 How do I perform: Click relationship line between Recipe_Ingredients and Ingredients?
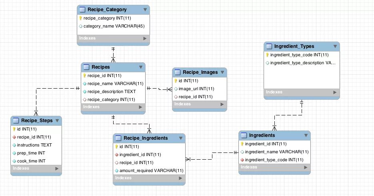click(x=212, y=156)
